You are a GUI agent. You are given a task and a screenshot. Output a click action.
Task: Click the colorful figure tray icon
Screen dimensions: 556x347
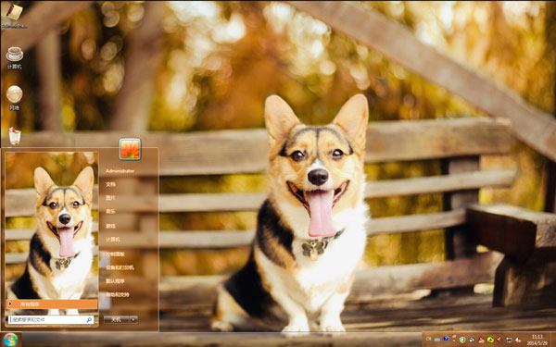coord(481,340)
